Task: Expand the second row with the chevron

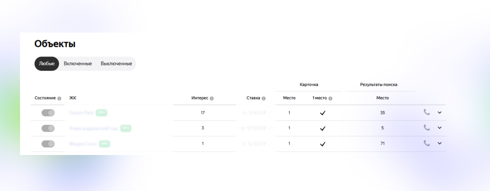Action: pyautogui.click(x=439, y=128)
